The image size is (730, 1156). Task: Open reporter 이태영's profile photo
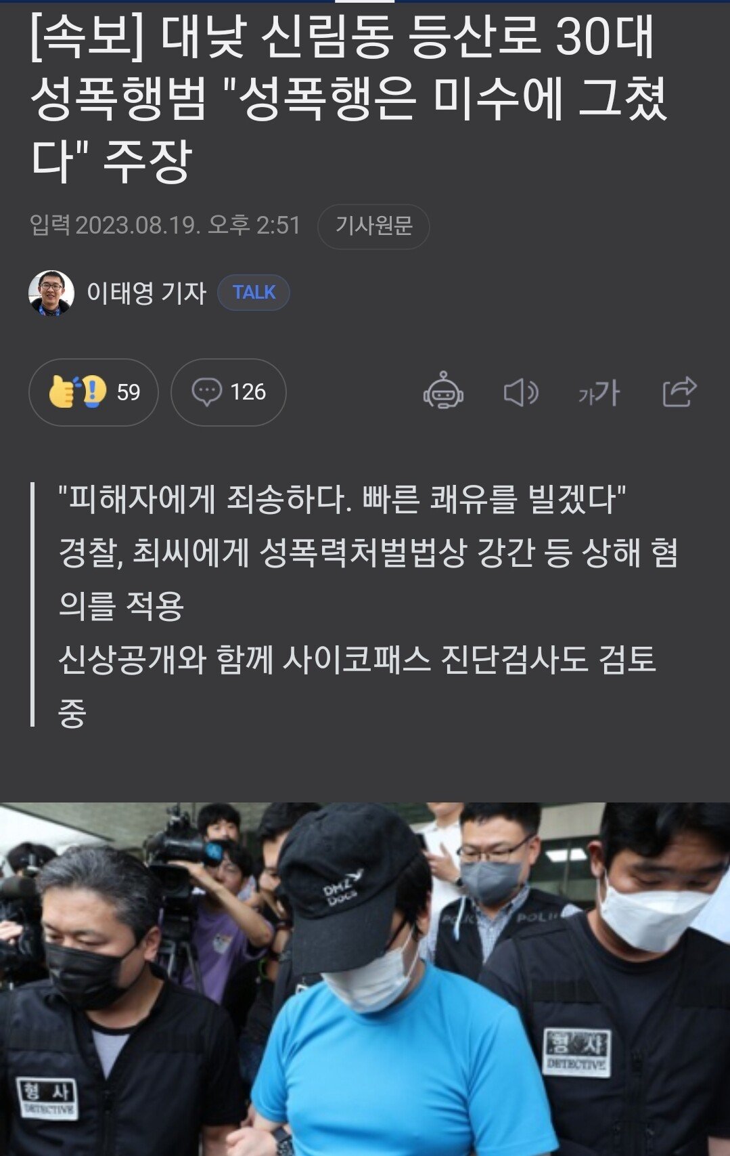(51, 293)
